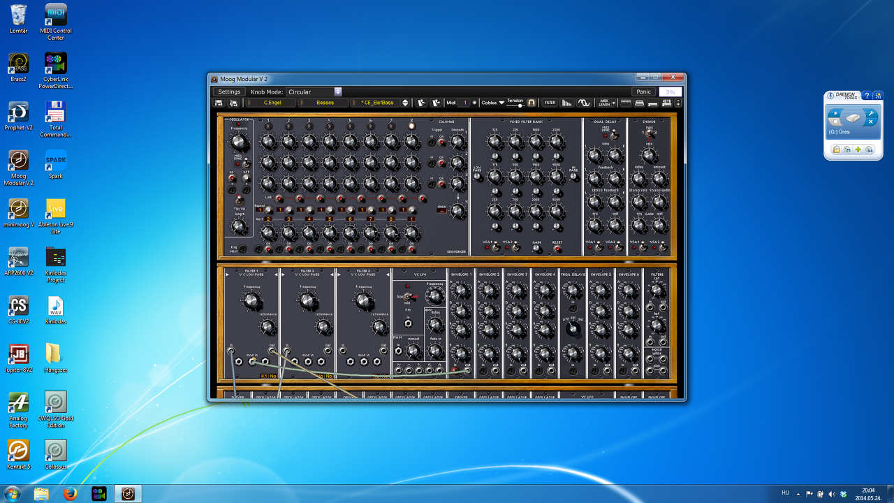Click the chain display in Columns section

pyautogui.click(x=442, y=210)
